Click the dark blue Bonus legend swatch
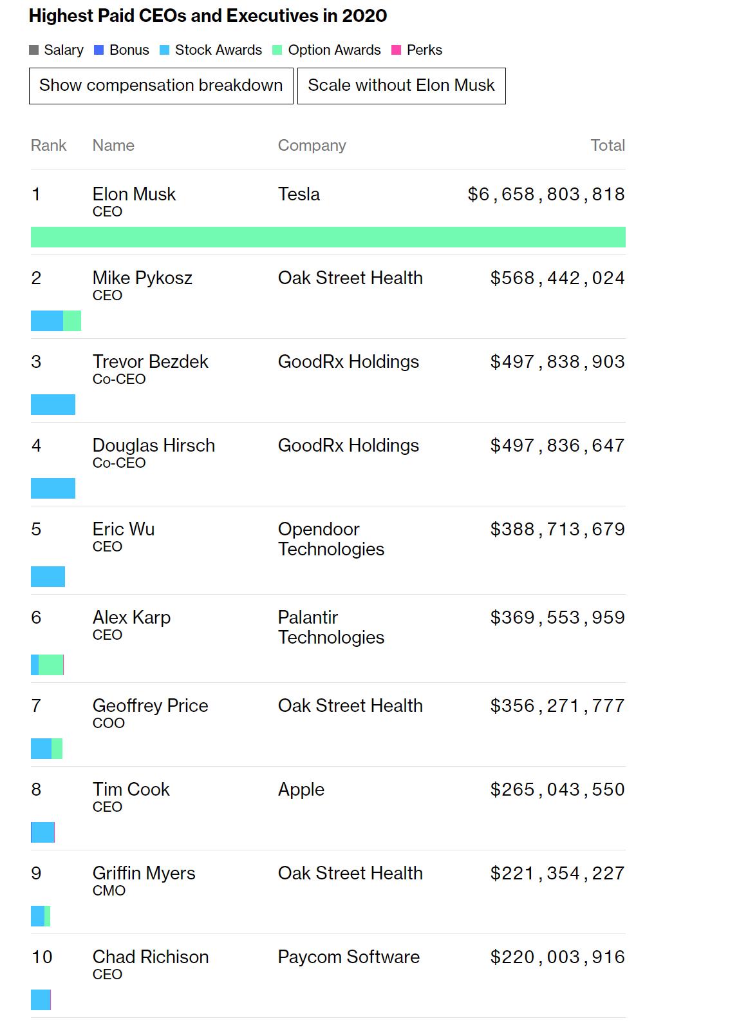Viewport: 739px width, 1025px height. (99, 50)
